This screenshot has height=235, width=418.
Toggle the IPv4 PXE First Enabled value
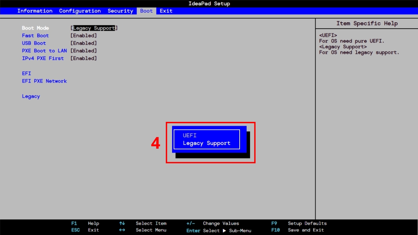pyautogui.click(x=84, y=58)
